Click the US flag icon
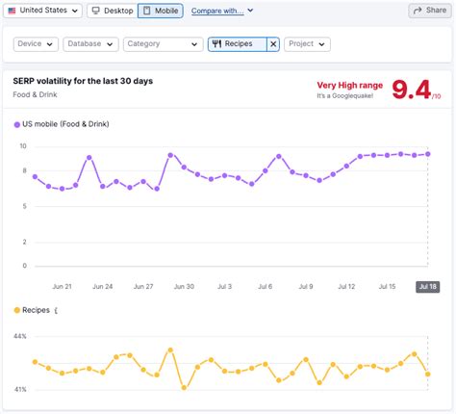This screenshot has width=456, height=414. point(12,11)
